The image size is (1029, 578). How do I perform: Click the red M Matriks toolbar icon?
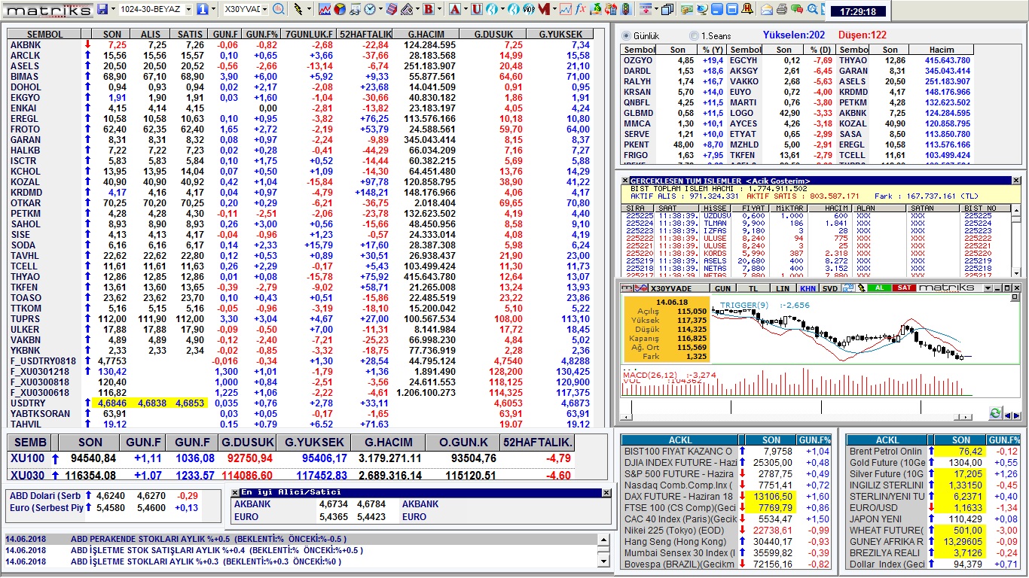click(x=544, y=9)
